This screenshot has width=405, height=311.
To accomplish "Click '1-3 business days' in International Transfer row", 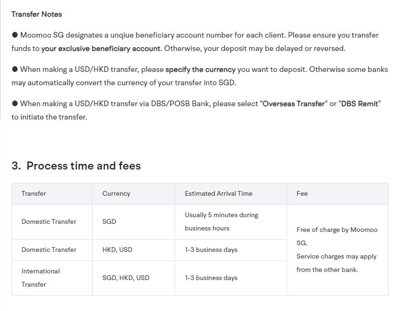I will (x=211, y=278).
